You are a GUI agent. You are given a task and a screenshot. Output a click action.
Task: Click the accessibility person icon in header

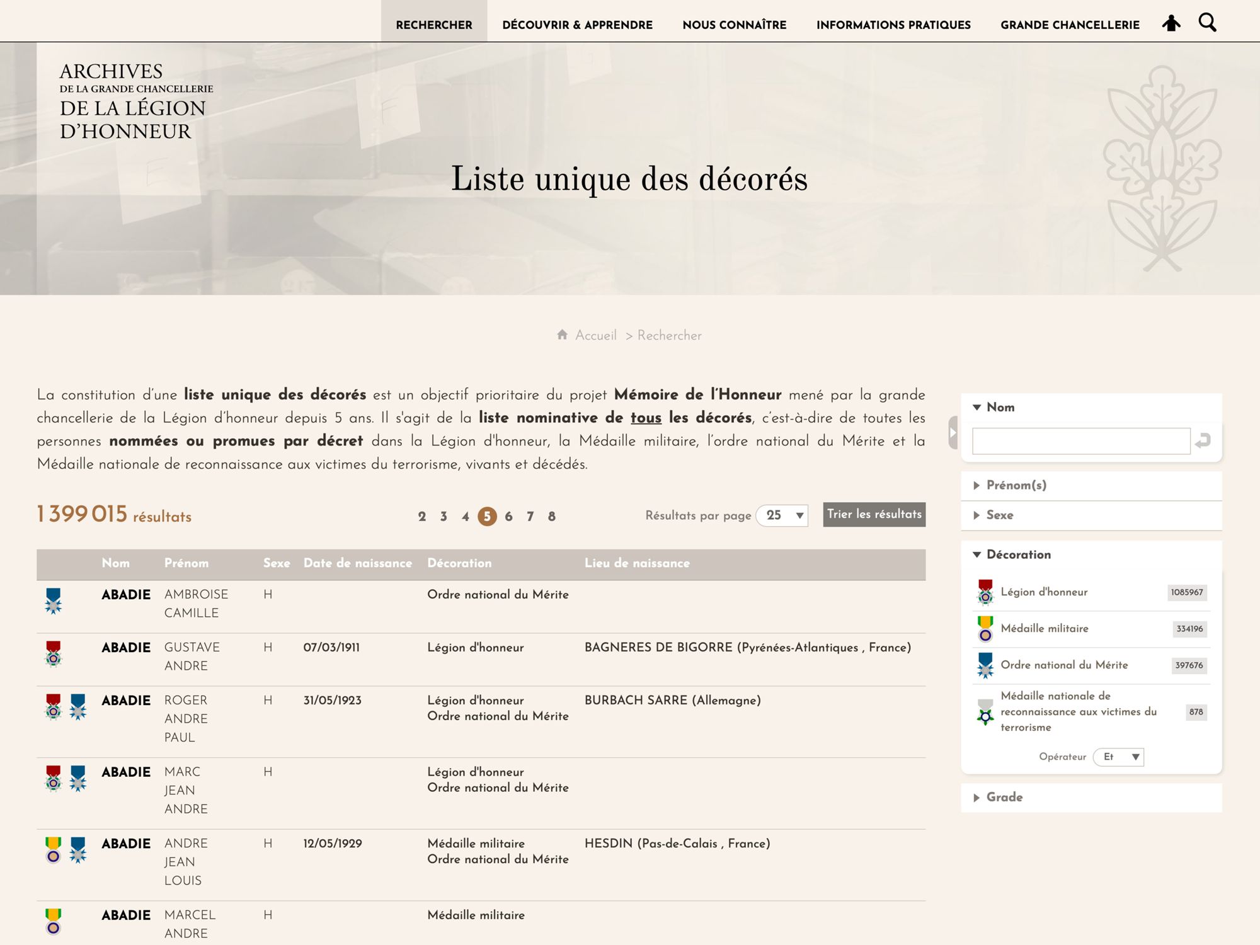pyautogui.click(x=1171, y=24)
